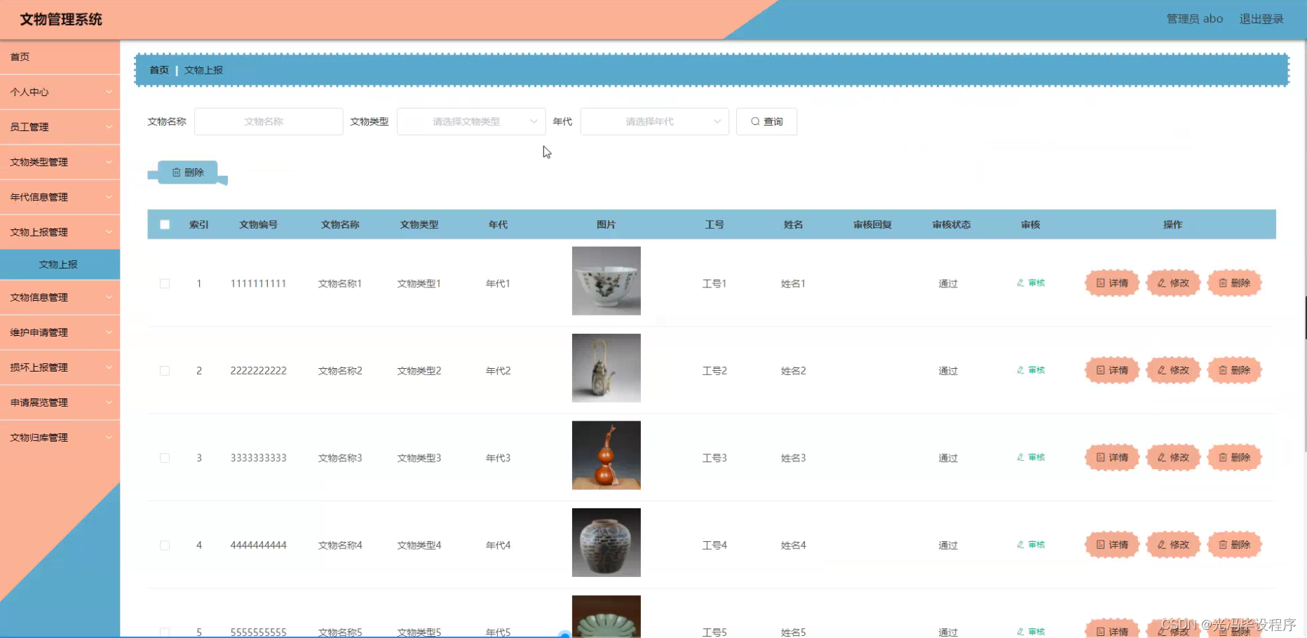1307x638 pixels.
Task: Go to 首页 in the sidebar
Action: coord(60,57)
